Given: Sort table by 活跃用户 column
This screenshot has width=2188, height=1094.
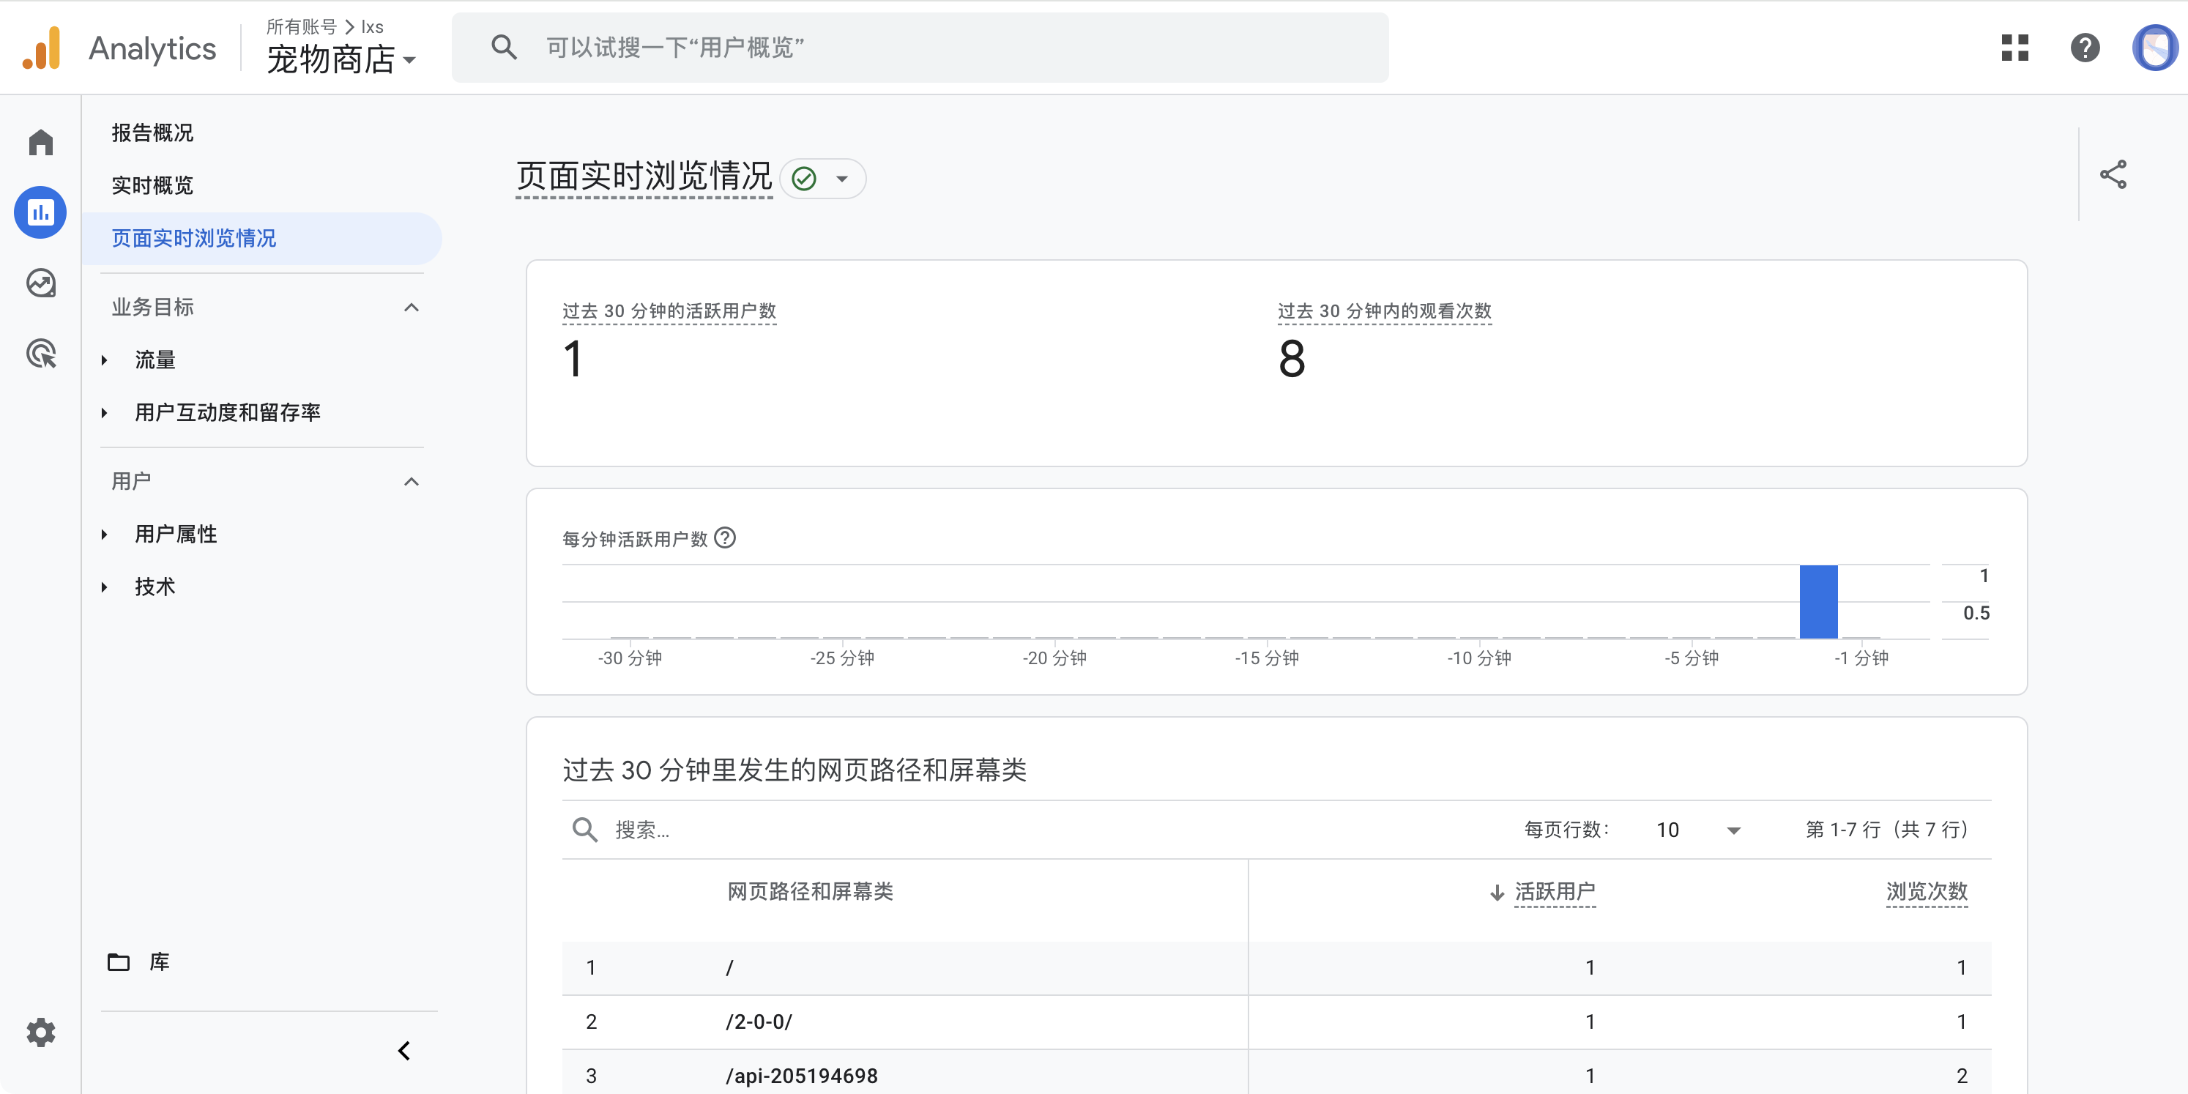Looking at the screenshot, I should 1555,892.
